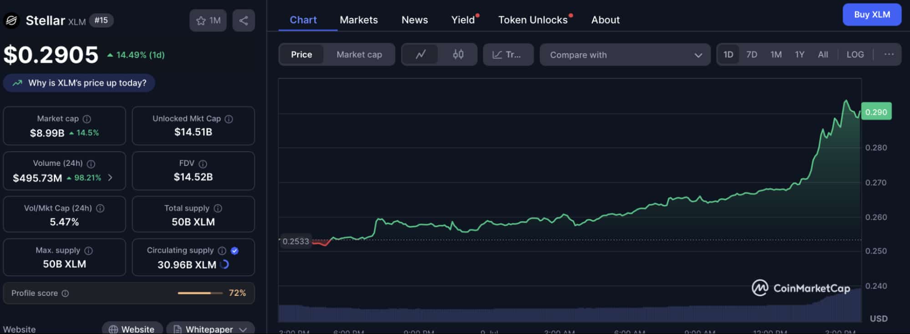910x334 pixels.
Task: Click the $8.99B market cap value
Action: point(47,133)
